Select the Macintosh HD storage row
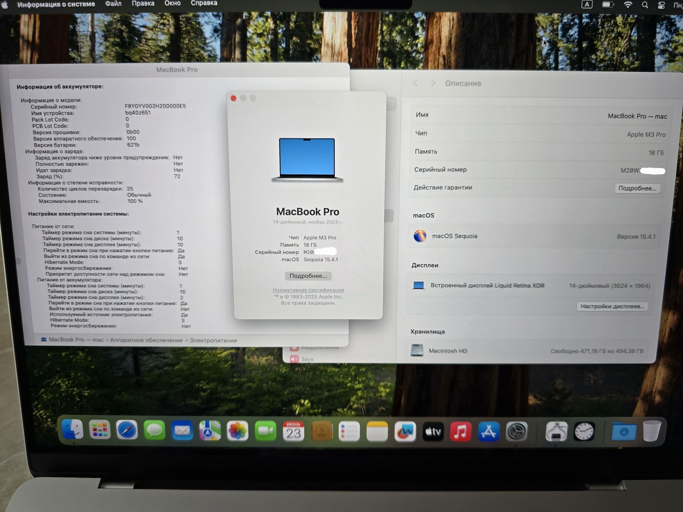Image resolution: width=683 pixels, height=512 pixels. pos(527,351)
